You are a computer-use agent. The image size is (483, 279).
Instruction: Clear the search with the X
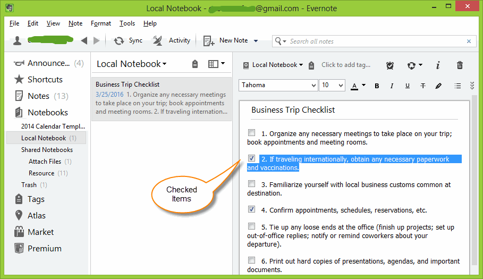click(469, 41)
